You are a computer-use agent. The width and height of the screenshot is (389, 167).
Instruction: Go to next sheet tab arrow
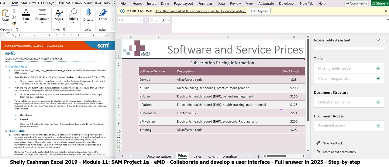pyautogui.click(x=131, y=156)
